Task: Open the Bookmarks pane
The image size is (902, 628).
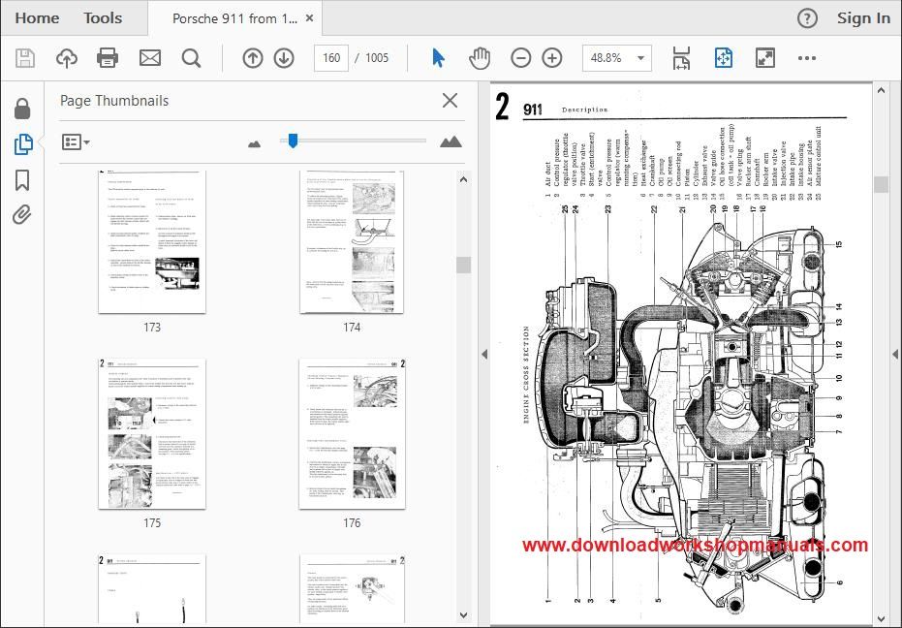Action: pos(22,180)
